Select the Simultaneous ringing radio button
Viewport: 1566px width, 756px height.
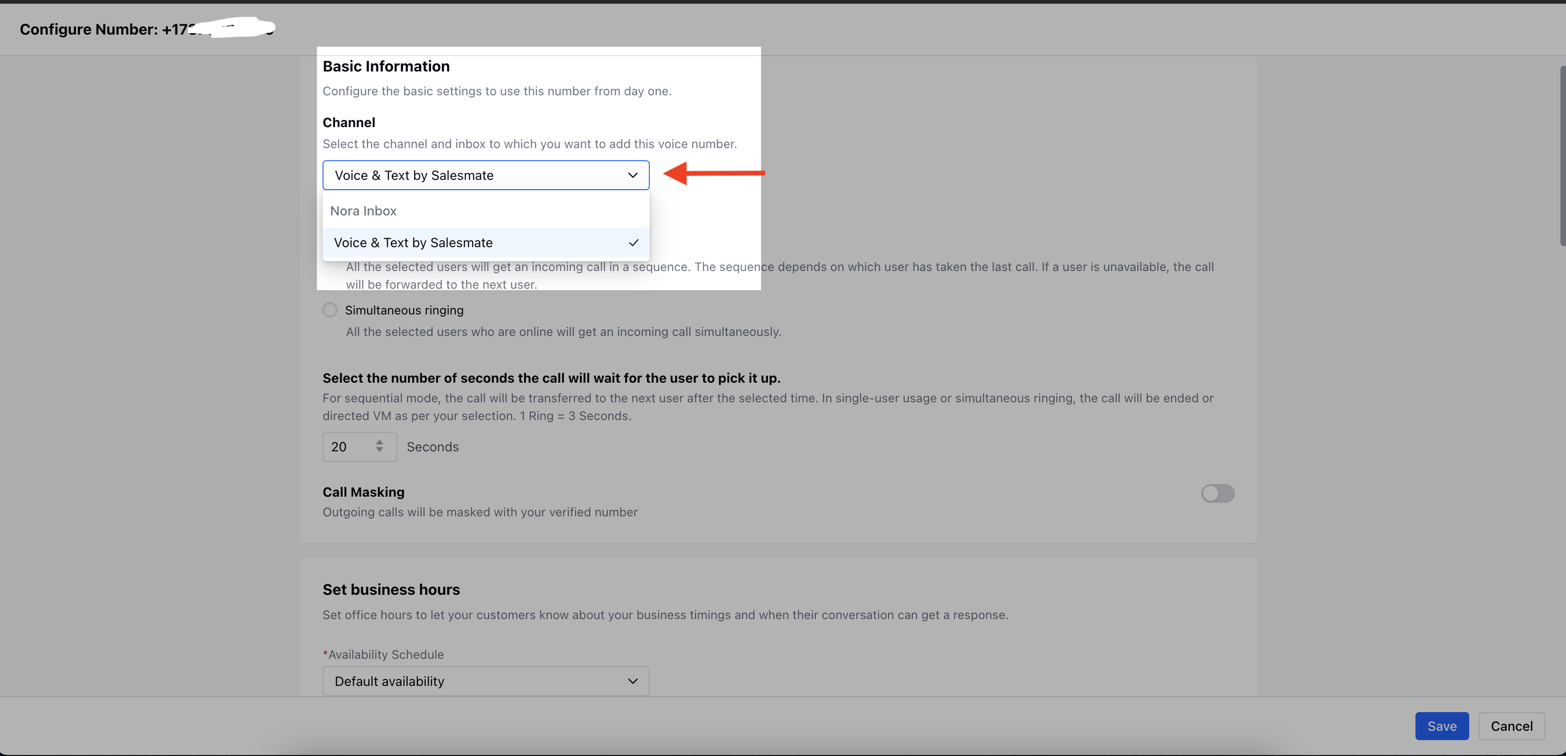[330, 310]
